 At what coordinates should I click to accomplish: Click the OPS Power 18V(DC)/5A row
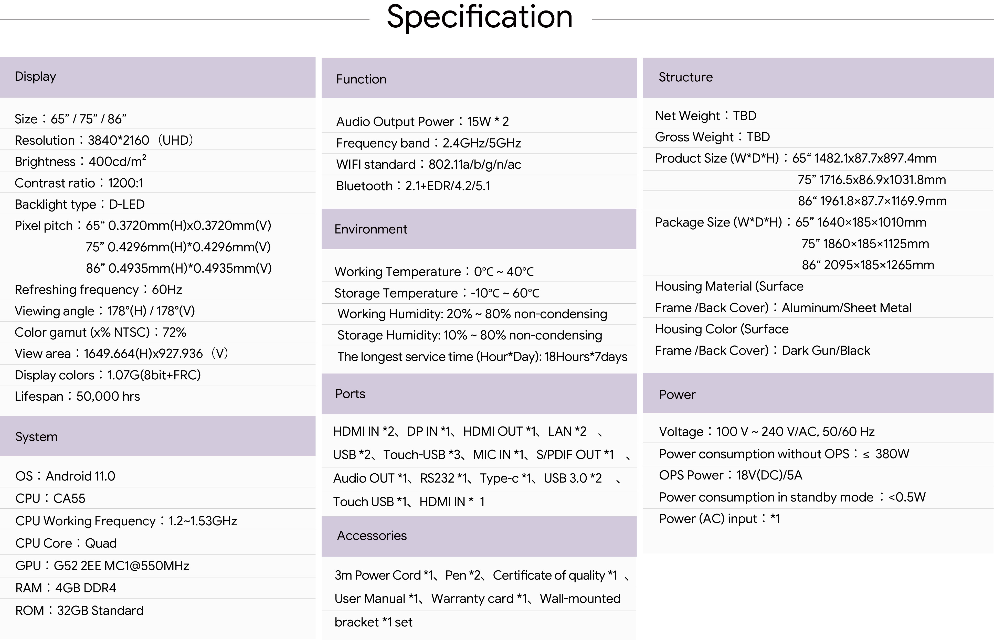click(x=818, y=475)
